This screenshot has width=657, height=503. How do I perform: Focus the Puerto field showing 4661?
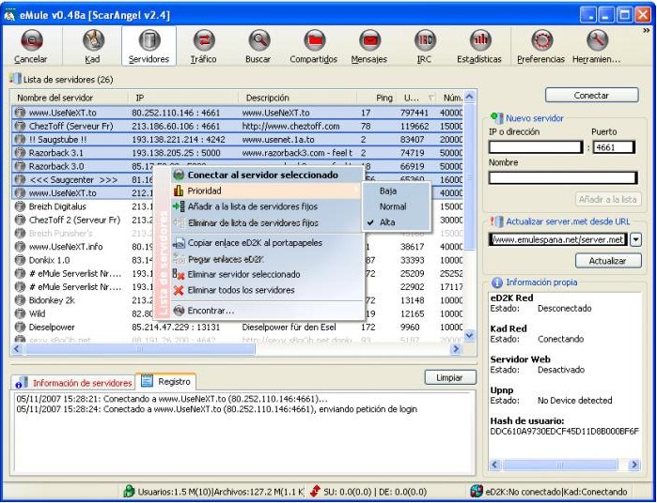(x=614, y=147)
